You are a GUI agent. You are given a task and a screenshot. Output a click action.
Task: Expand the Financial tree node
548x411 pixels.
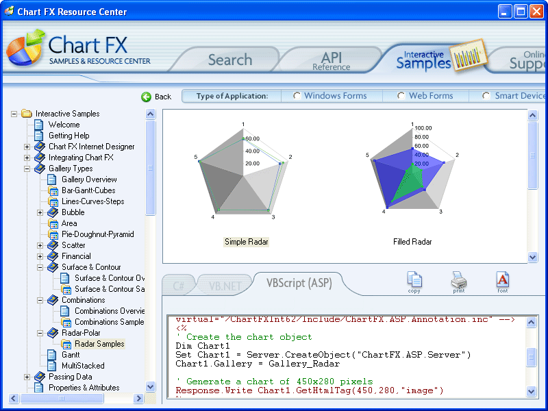[x=40, y=256]
